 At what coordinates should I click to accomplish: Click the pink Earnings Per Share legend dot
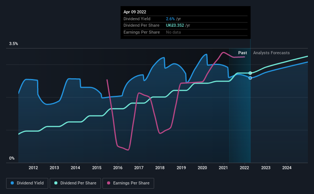pyautogui.click(x=109, y=183)
